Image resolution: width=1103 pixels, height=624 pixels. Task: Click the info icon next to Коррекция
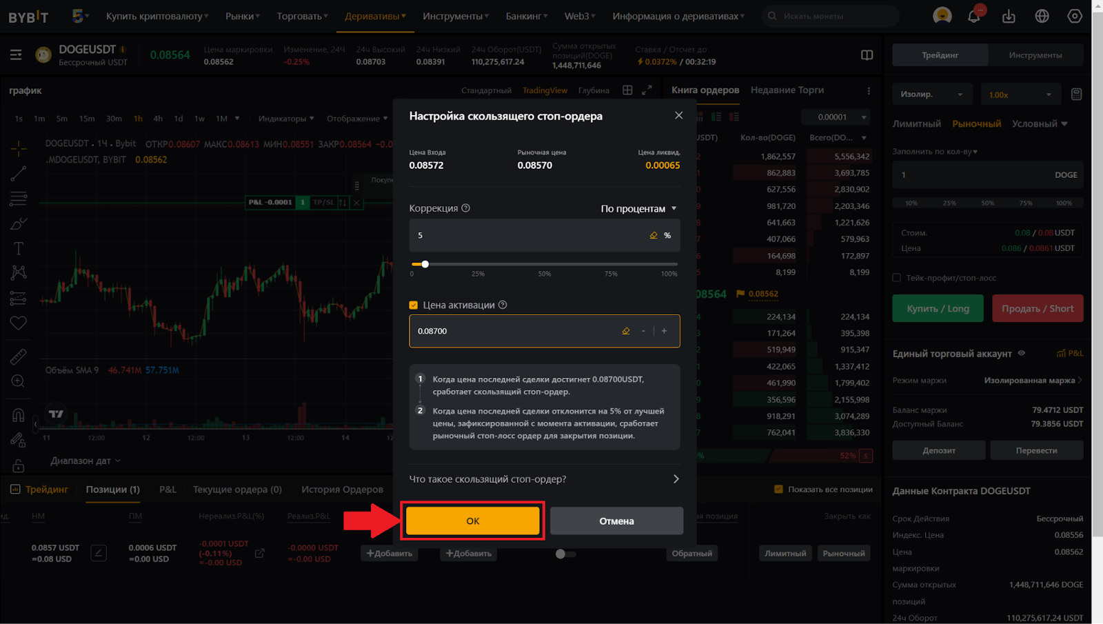pyautogui.click(x=466, y=208)
